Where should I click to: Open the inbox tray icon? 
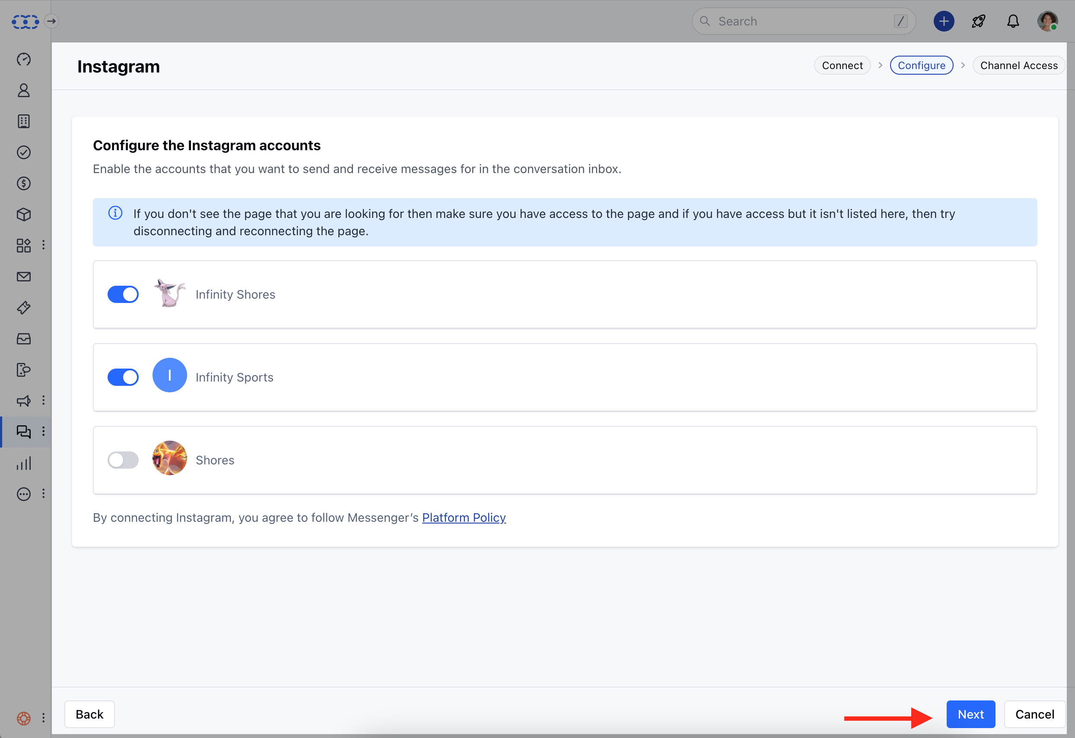coord(24,339)
